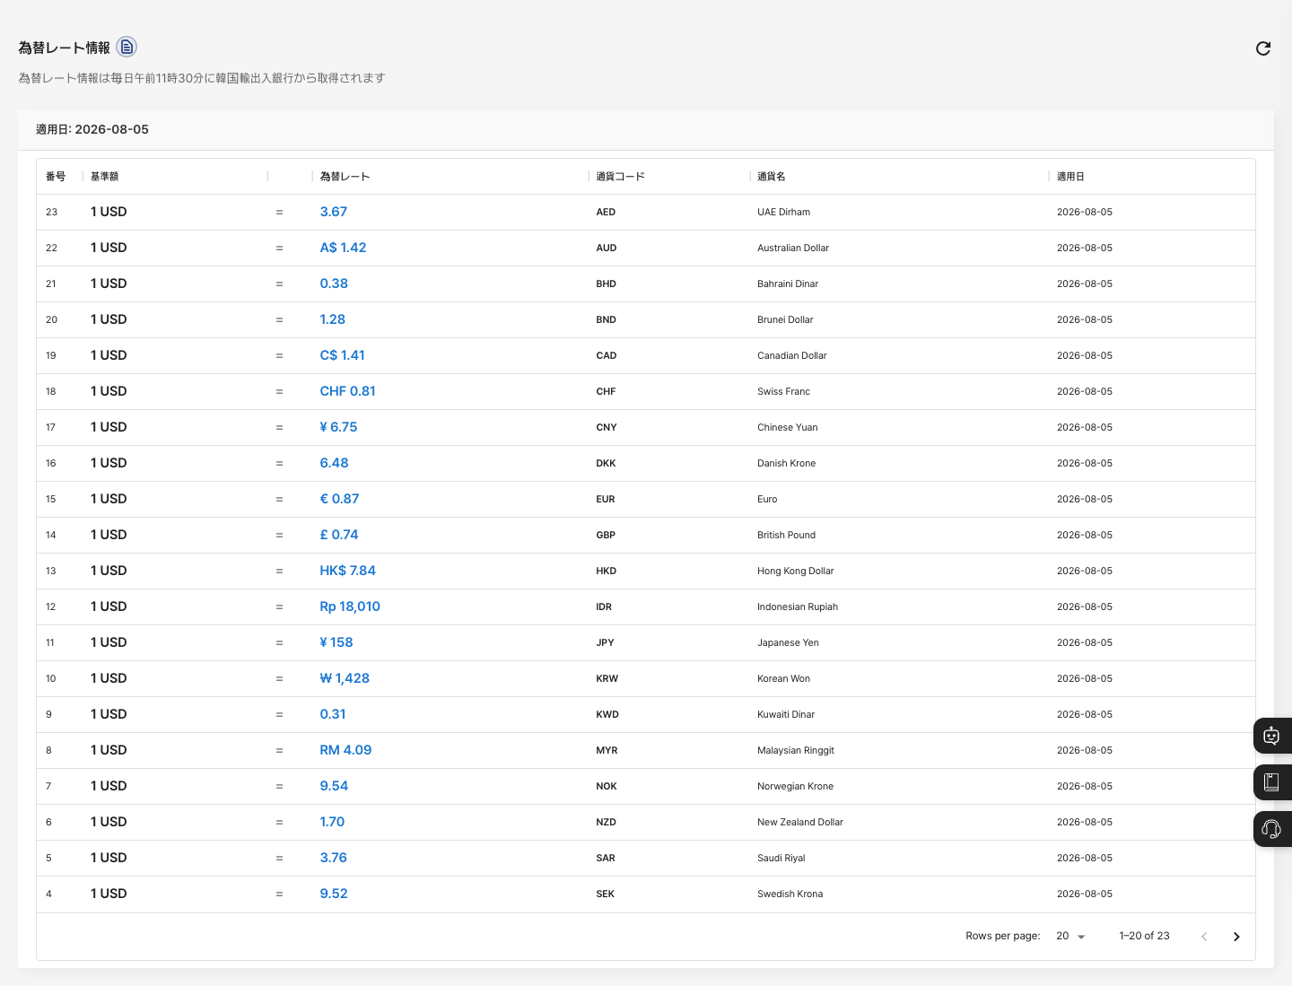Open the ₩ 1,428 rate link
Image resolution: width=1292 pixels, height=986 pixels.
(x=345, y=678)
